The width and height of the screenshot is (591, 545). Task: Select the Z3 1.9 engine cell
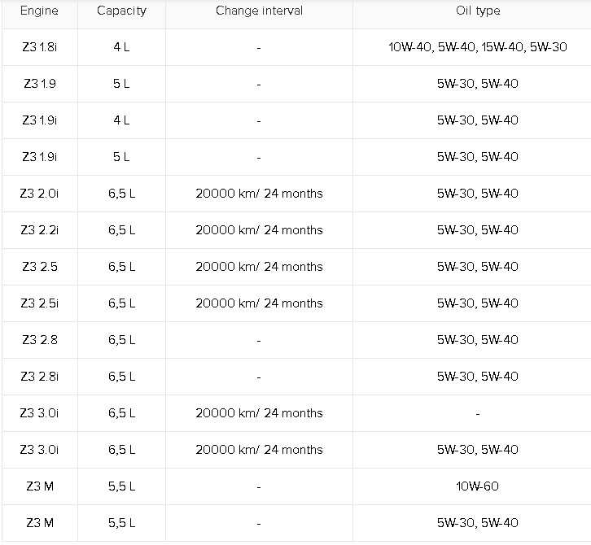[x=39, y=84]
